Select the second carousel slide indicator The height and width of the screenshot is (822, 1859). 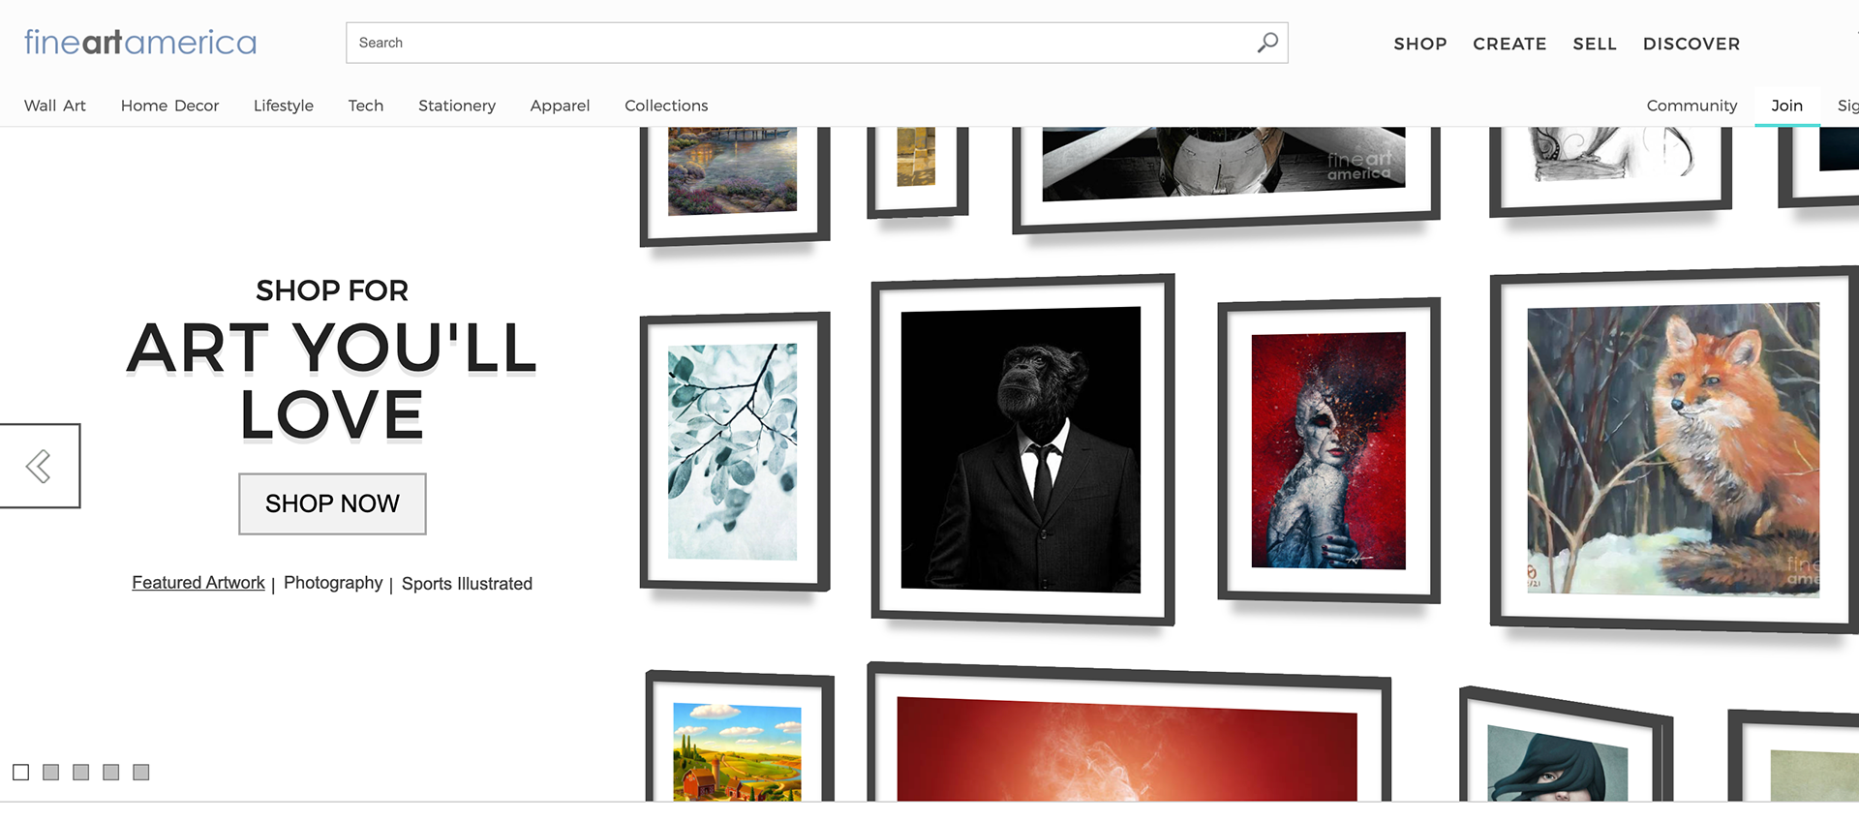[51, 772]
